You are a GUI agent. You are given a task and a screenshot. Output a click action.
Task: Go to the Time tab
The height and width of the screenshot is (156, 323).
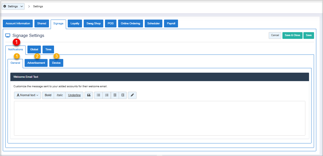pos(48,49)
